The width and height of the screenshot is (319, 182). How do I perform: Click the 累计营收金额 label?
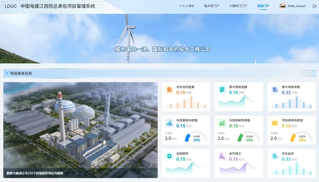pos(238,87)
